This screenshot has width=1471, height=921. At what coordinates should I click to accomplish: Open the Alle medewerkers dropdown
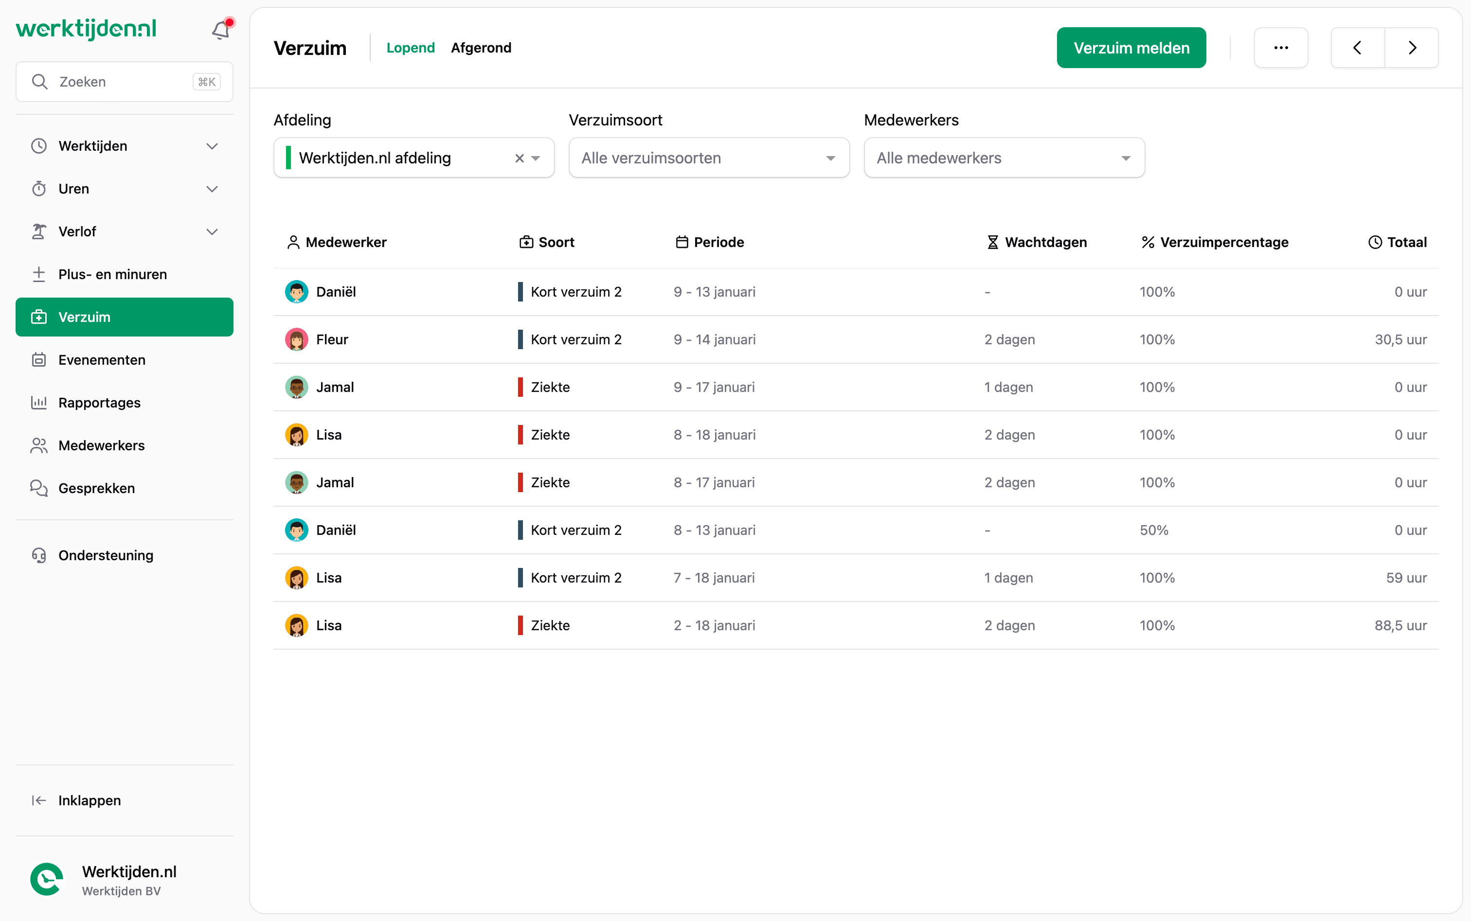[1004, 158]
